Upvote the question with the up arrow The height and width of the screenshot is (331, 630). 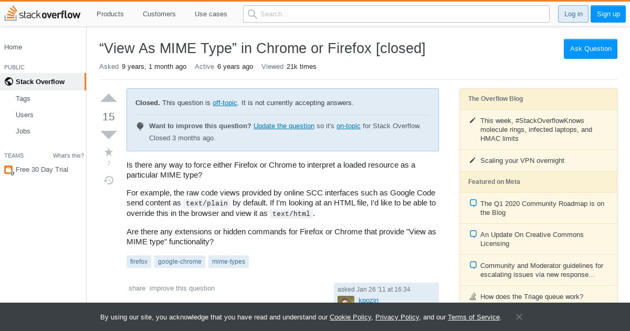tap(109, 98)
